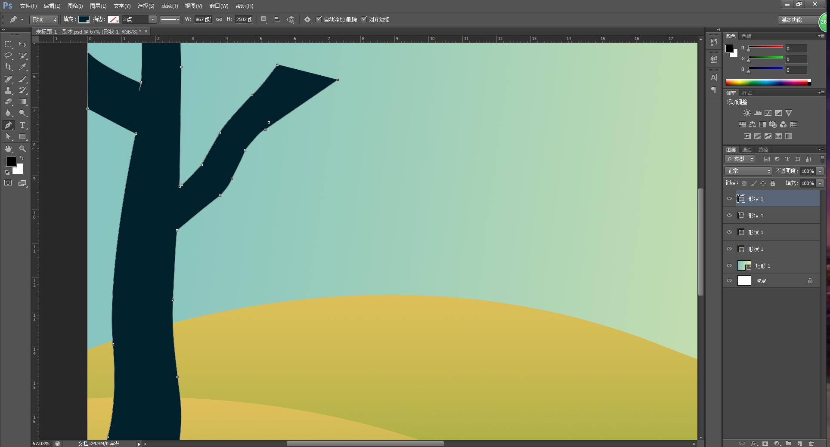Choose the Horizontal Type tool
This screenshot has width=830, height=447.
tap(22, 125)
